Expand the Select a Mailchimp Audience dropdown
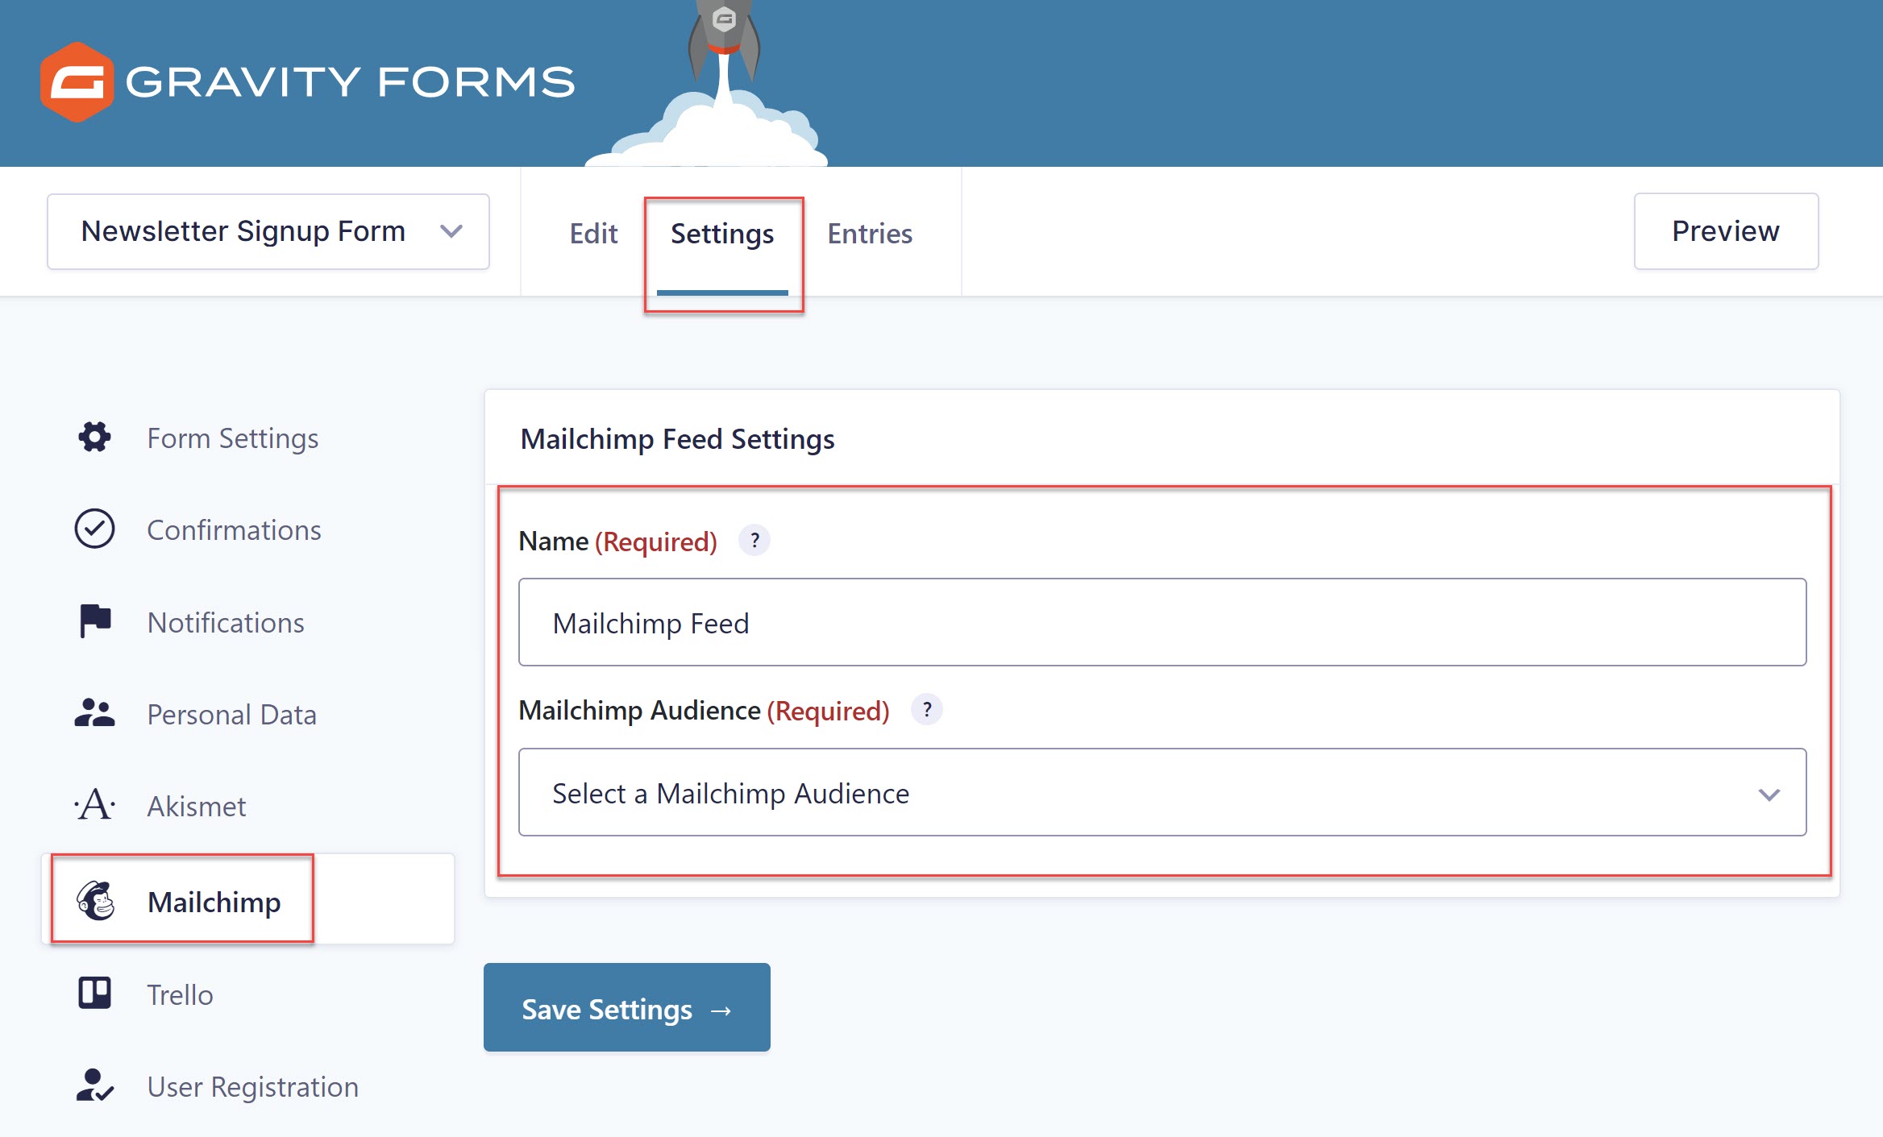This screenshot has height=1137, width=1883. tap(1162, 792)
